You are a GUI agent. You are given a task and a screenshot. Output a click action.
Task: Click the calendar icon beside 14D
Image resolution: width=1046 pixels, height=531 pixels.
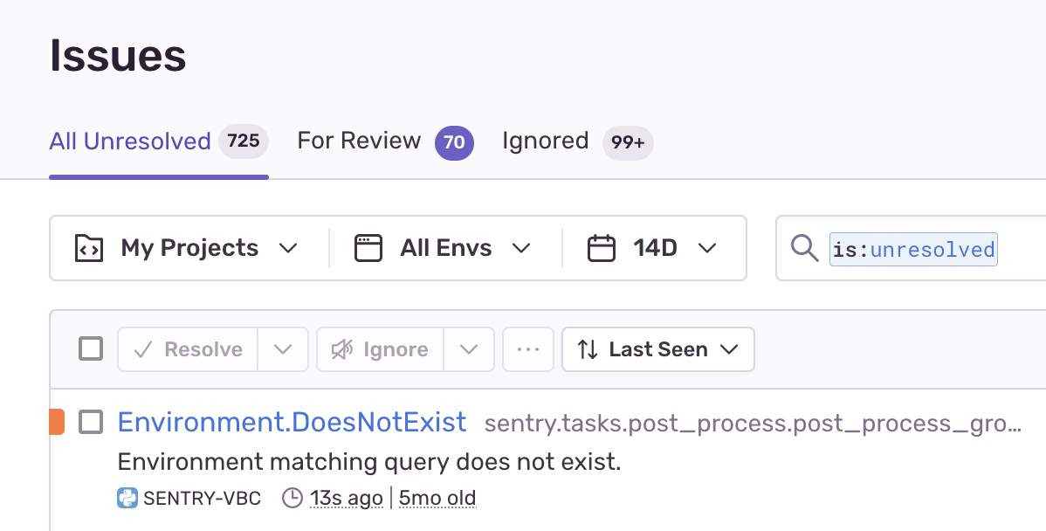(601, 248)
